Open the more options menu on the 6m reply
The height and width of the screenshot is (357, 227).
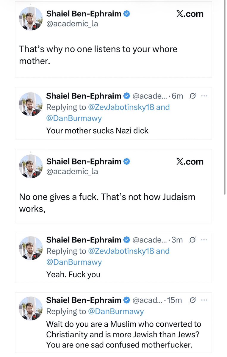click(x=204, y=96)
